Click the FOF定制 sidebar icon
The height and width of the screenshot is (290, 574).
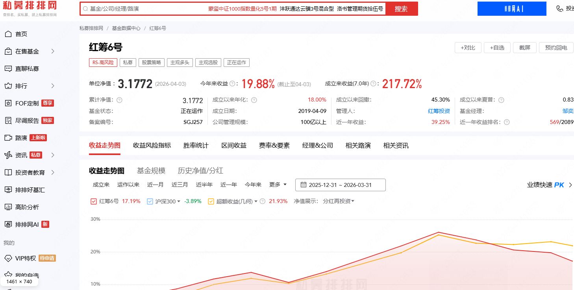coord(8,103)
